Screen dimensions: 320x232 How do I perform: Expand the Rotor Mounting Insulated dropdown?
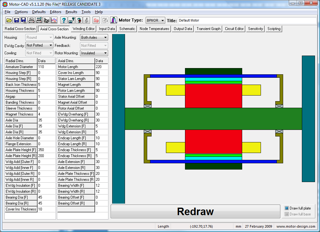coord(94,53)
